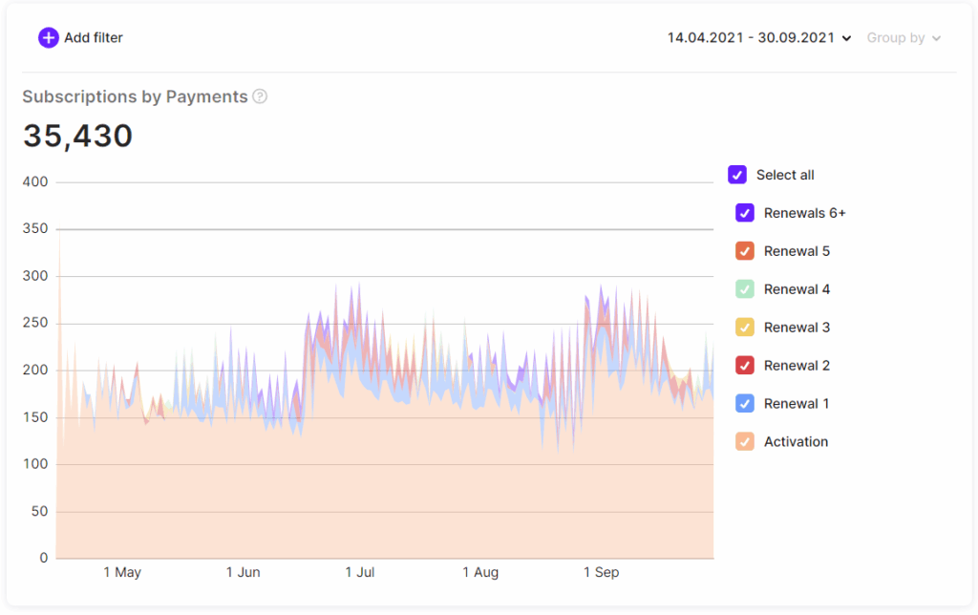Click the chevron next to the date range
The height and width of the screenshot is (615, 978).
click(846, 39)
